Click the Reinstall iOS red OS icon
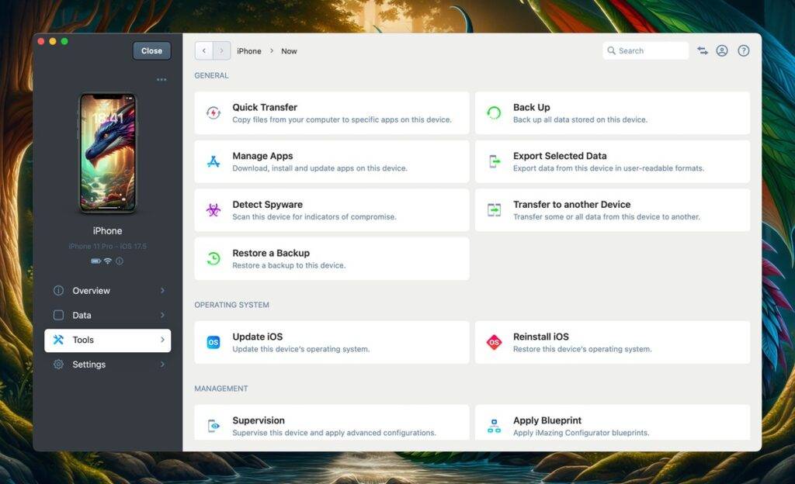The image size is (795, 484). (495, 342)
